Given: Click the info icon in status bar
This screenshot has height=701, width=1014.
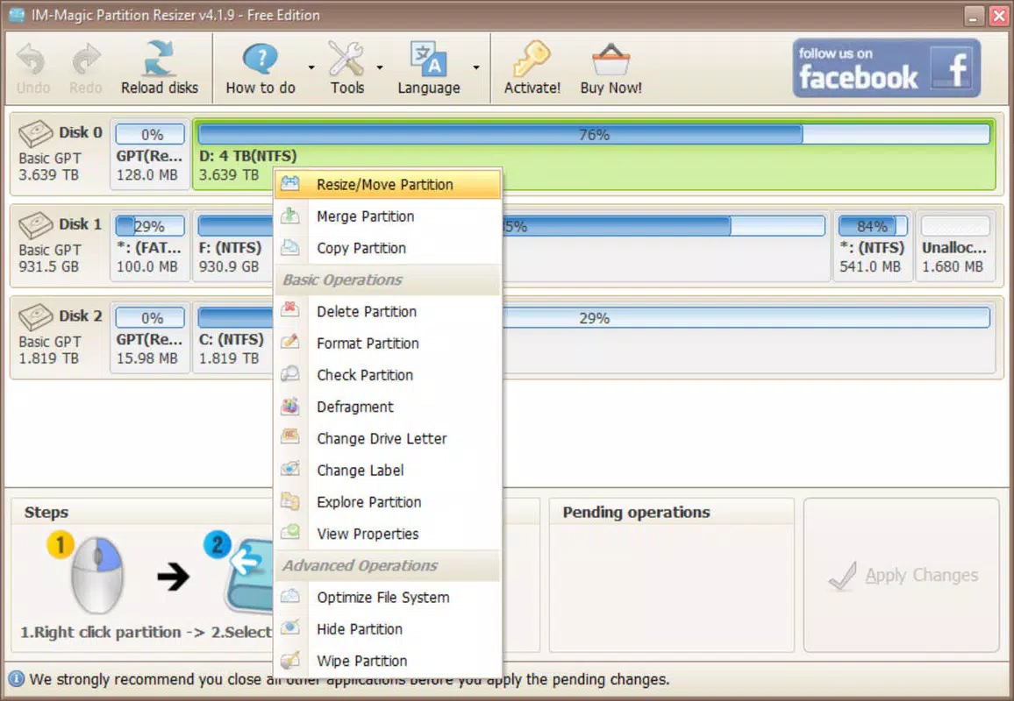Looking at the screenshot, I should coord(16,679).
